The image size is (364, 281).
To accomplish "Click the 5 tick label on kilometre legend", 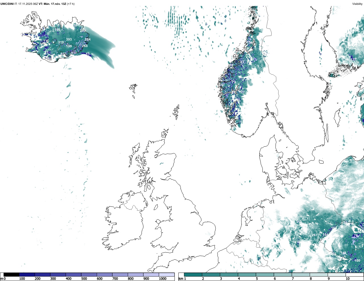I will tap(257, 279).
